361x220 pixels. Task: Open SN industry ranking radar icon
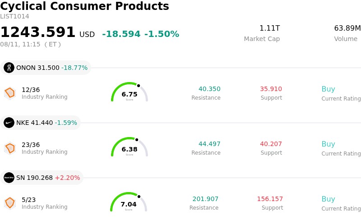click(x=10, y=203)
